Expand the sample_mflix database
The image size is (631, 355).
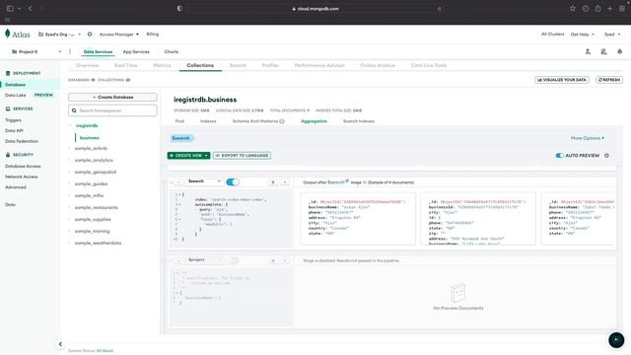coord(69,195)
